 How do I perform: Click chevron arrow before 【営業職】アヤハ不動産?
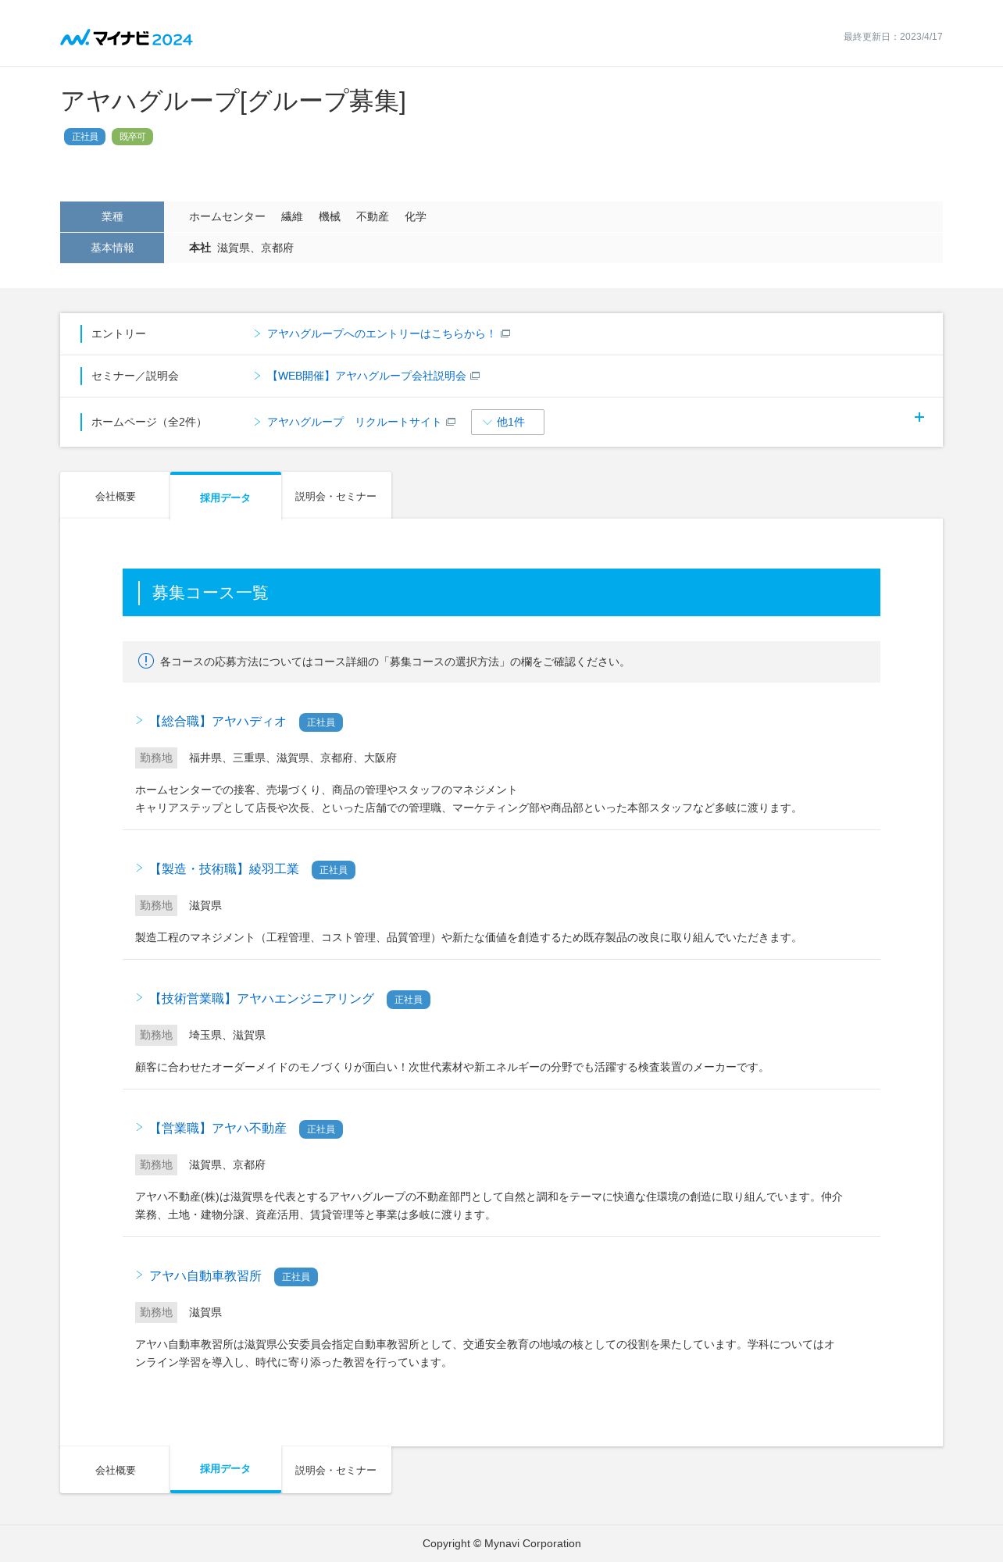pyautogui.click(x=139, y=1127)
